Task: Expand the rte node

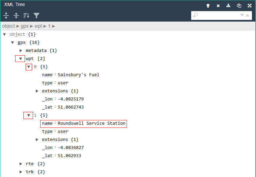Action: coord(21,164)
